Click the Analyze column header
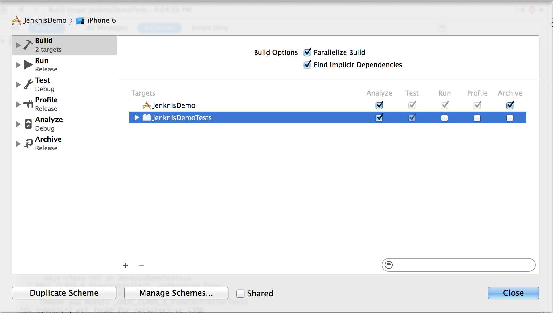 coord(379,93)
